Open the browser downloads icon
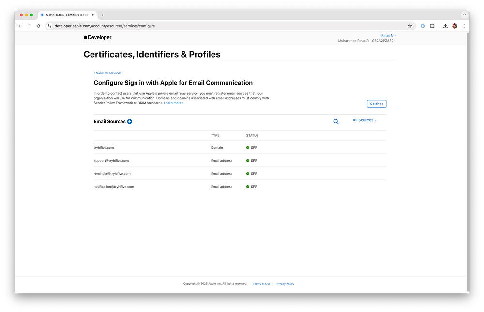The image size is (484, 312). [445, 26]
